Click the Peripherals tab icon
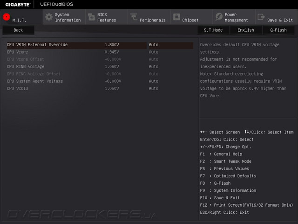 tap(134, 17)
